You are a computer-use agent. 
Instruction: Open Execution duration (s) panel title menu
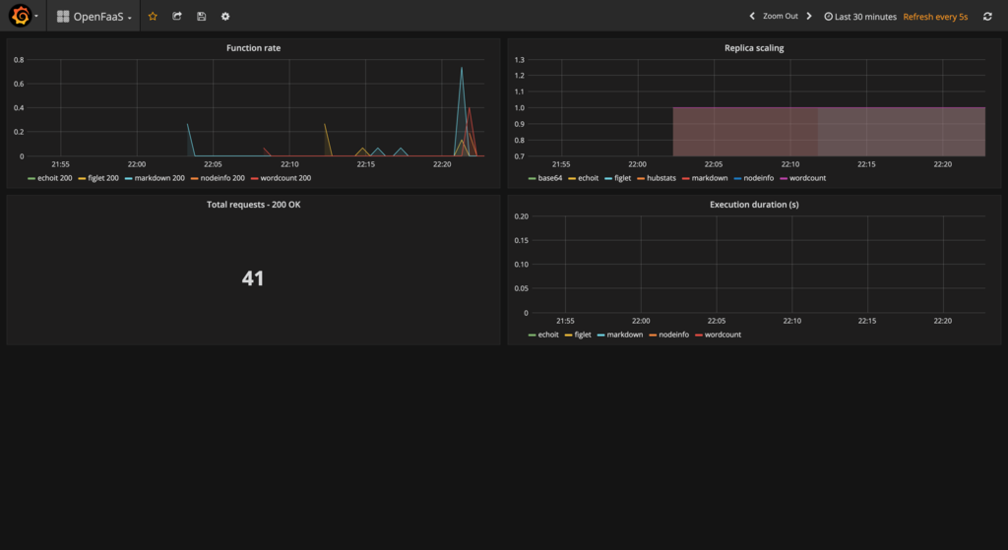tap(754, 205)
